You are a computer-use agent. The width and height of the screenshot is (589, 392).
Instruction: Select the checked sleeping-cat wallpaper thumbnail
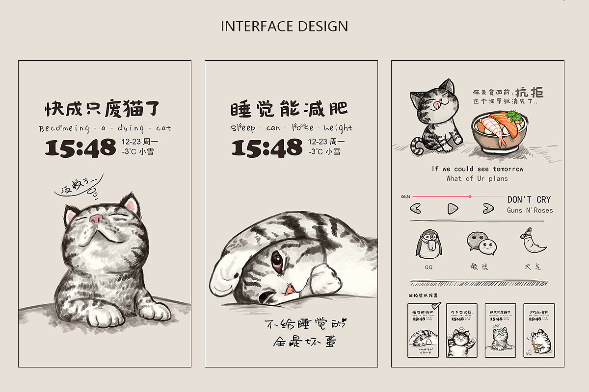click(x=423, y=331)
